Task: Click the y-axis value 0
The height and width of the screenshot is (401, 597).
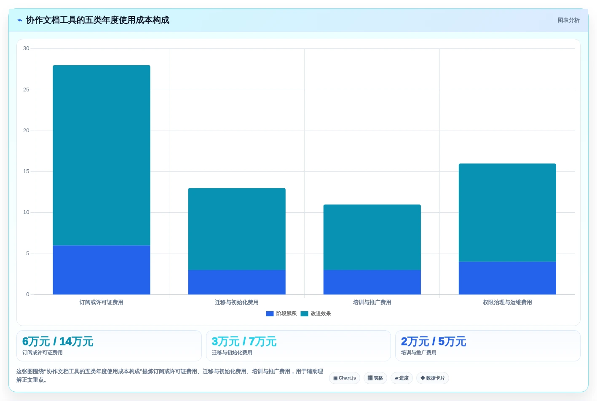Action: pos(28,294)
